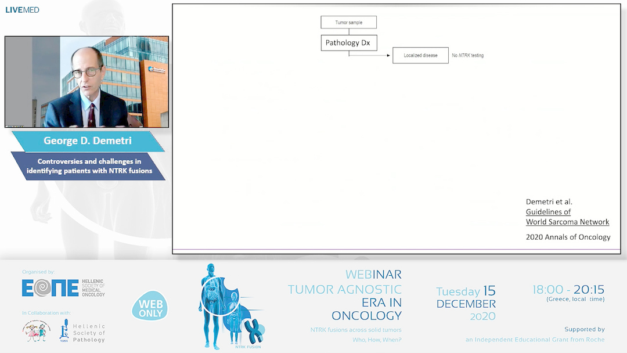Click 'Hellenic Society of Medical Oncology' text
The height and width of the screenshot is (353, 627).
click(93, 288)
